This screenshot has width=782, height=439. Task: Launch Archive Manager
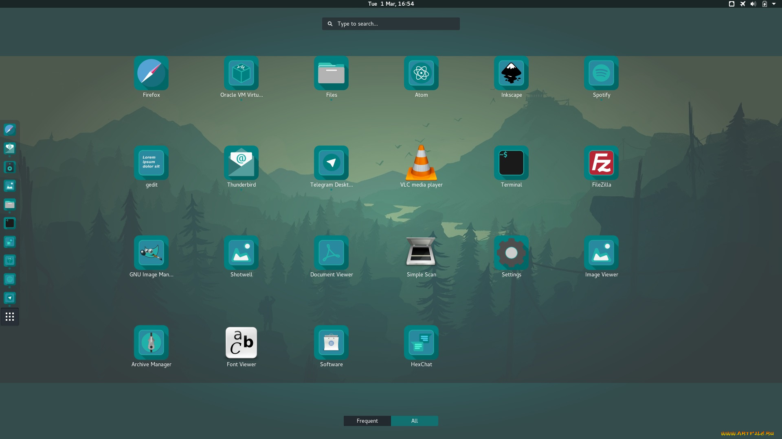(x=151, y=343)
